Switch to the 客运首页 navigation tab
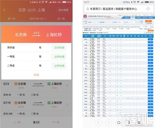The image size is (155, 128). (x=127, y=18)
